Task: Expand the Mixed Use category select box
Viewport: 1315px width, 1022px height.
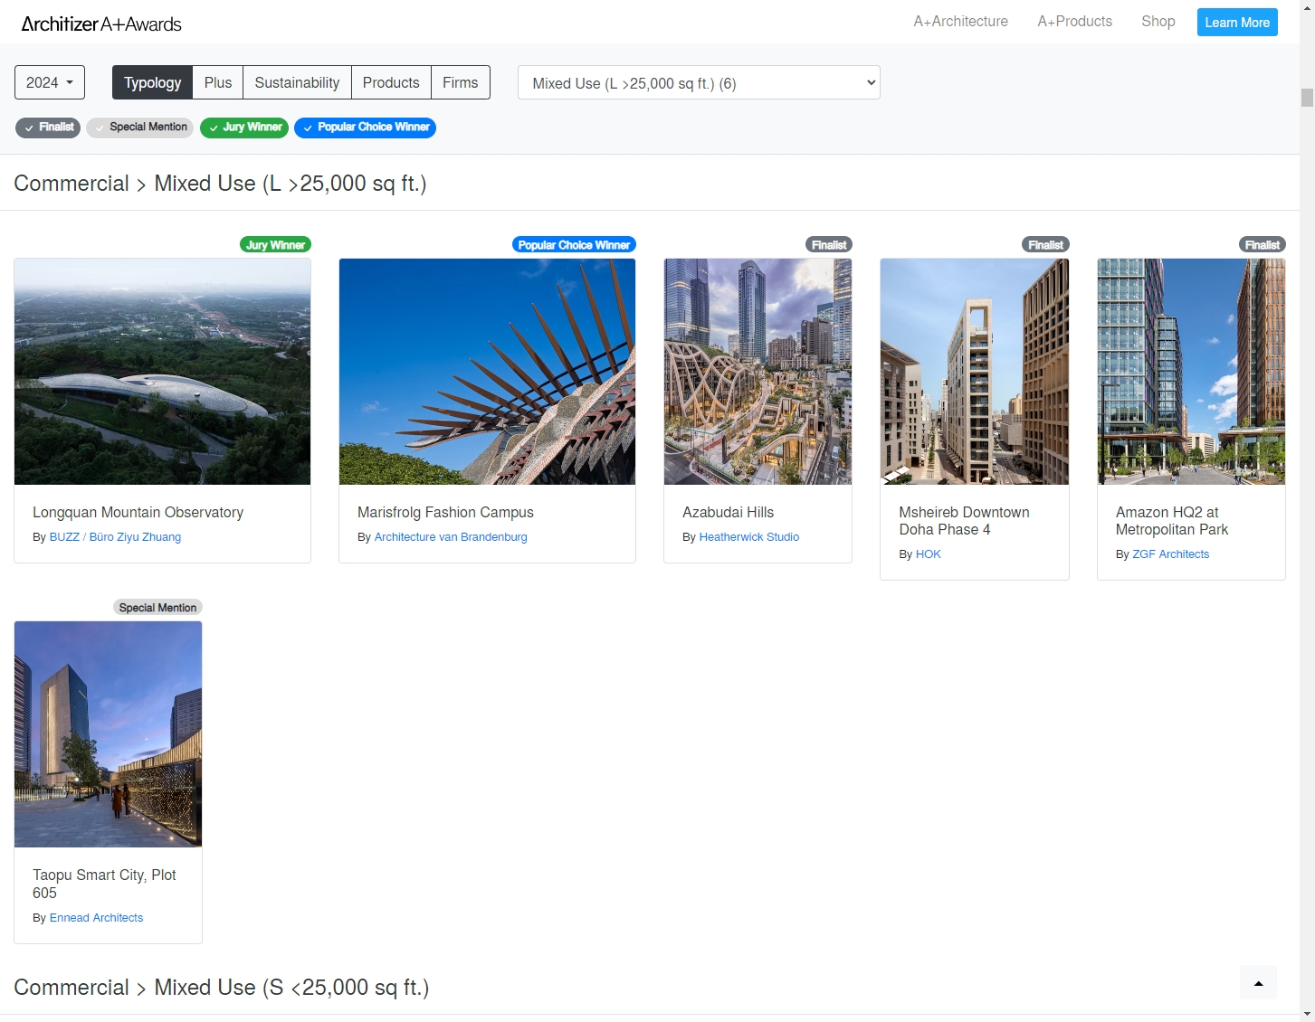Action: pos(698,83)
